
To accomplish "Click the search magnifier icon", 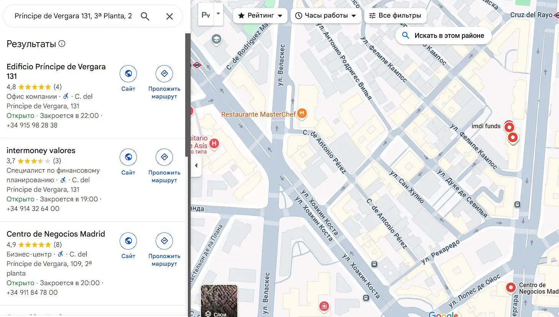I will 145,16.
